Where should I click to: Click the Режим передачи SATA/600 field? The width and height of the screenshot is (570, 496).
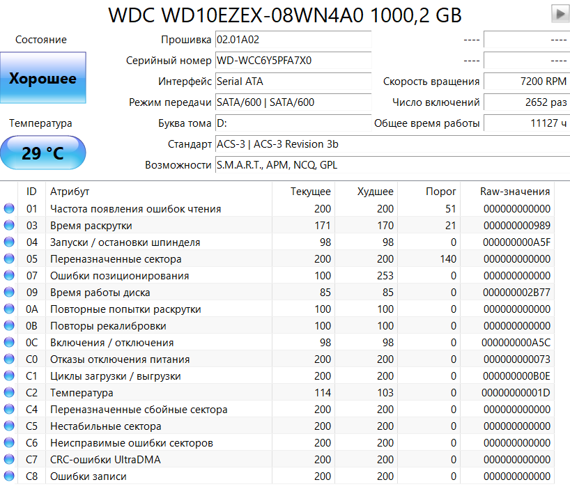coord(293,102)
